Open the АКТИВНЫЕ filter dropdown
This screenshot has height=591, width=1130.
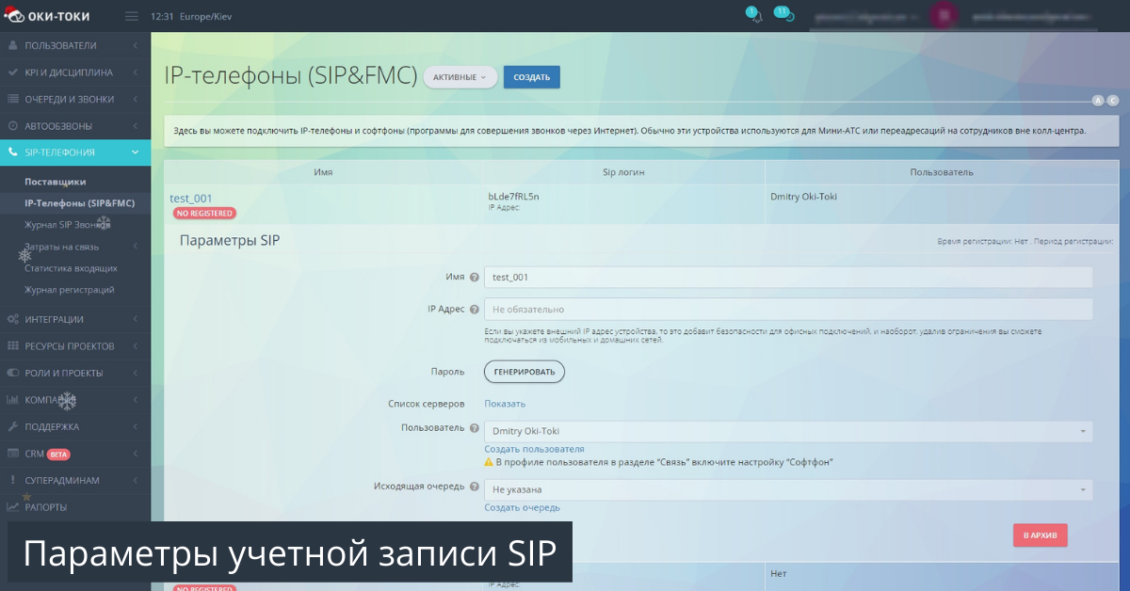coord(460,77)
